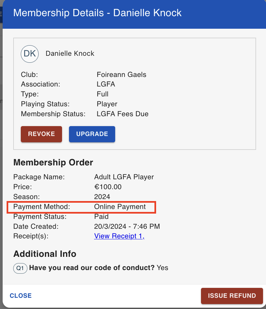Click the Q1 question badge
266x309 pixels.
20,268
